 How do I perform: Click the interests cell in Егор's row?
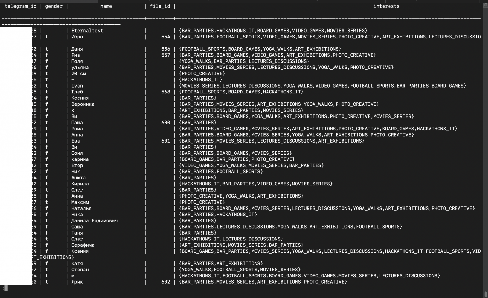click(252, 165)
